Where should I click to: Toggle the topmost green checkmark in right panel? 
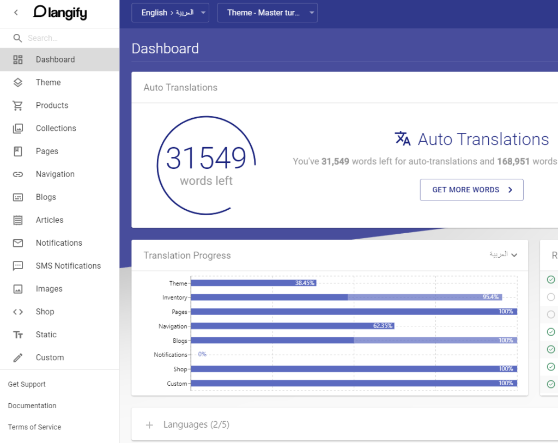tap(550, 280)
